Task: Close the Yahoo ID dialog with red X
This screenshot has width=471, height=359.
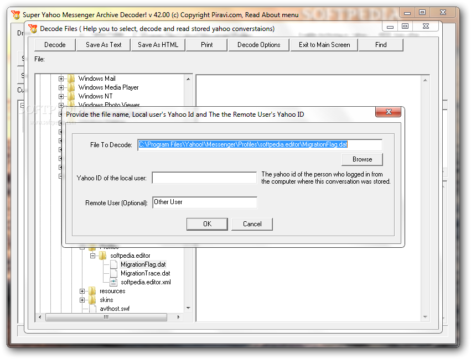Action: [389, 112]
